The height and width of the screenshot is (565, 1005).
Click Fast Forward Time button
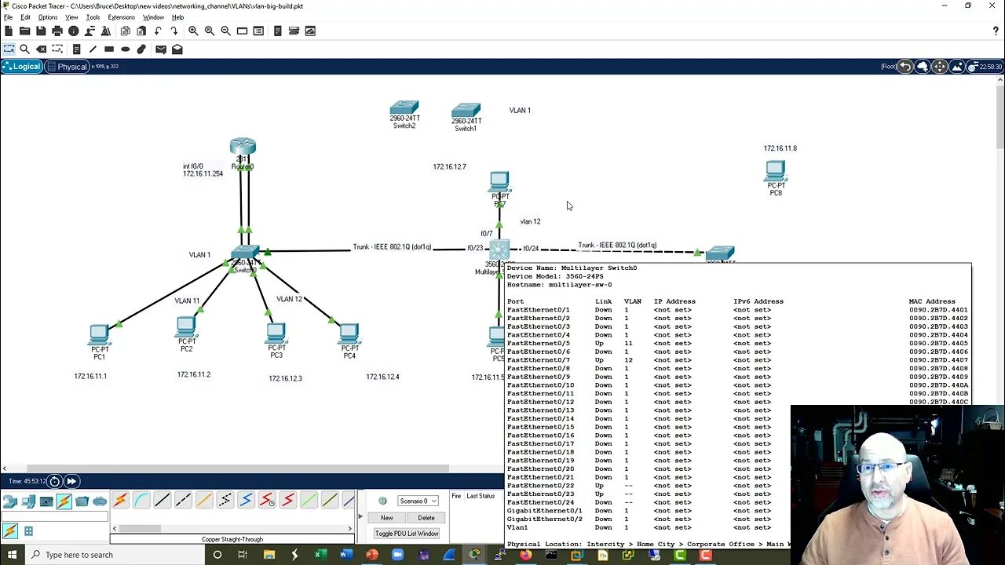pyautogui.click(x=71, y=481)
